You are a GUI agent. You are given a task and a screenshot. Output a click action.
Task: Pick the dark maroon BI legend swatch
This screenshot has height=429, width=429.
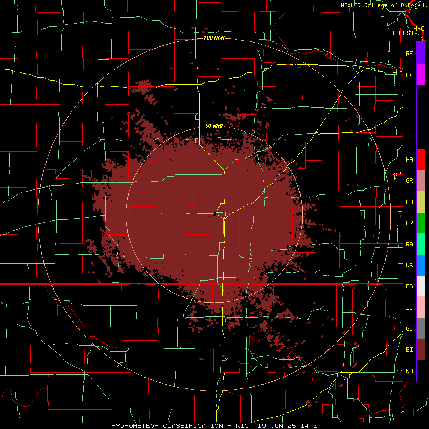point(421,350)
